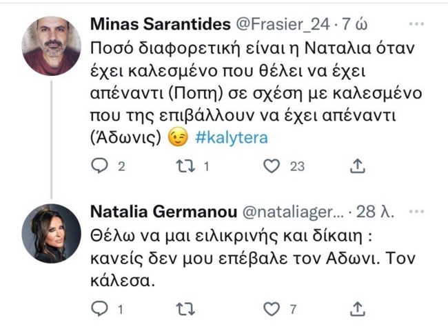The height and width of the screenshot is (329, 448).
Task: Share Minas Sarantides' tweet
Action: click(x=358, y=166)
